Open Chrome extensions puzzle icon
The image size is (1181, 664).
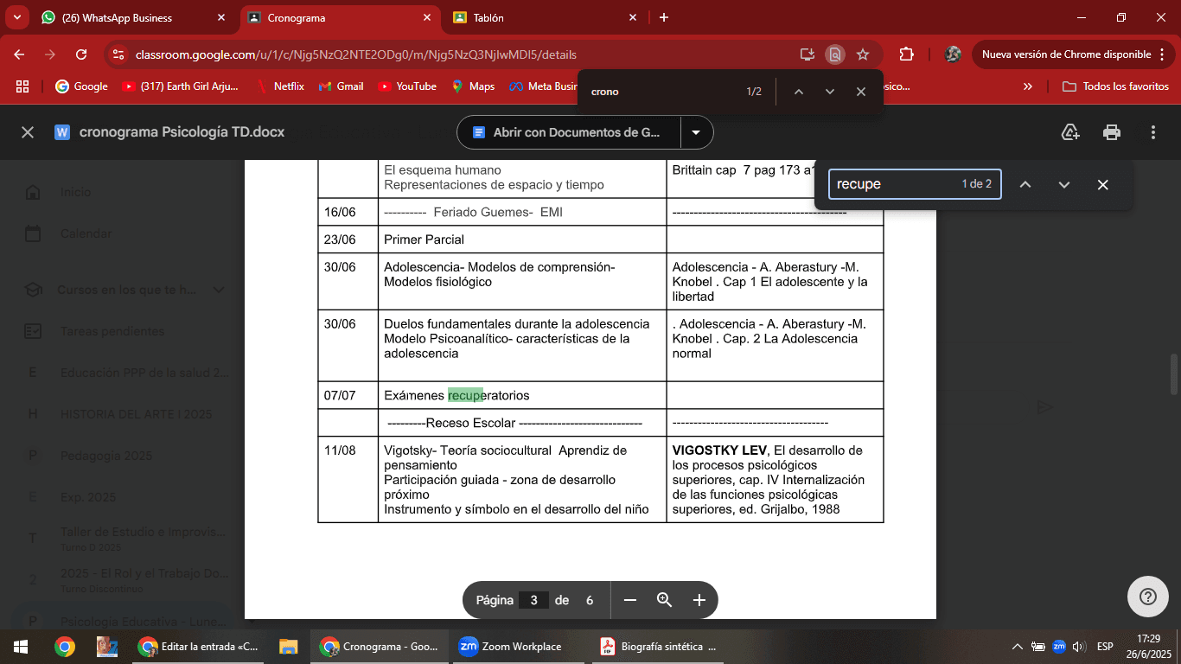[x=906, y=54]
